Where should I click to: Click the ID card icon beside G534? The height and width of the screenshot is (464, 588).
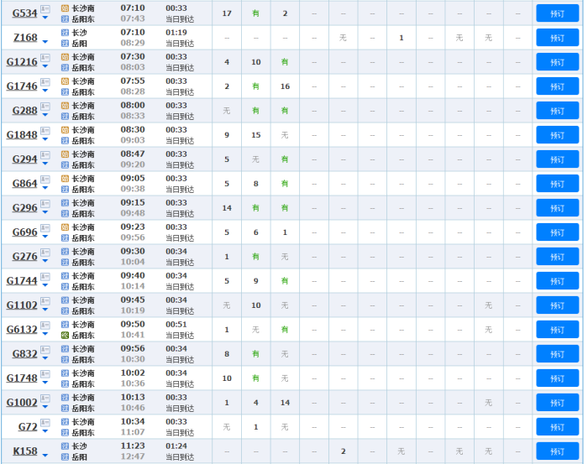pos(45,9)
